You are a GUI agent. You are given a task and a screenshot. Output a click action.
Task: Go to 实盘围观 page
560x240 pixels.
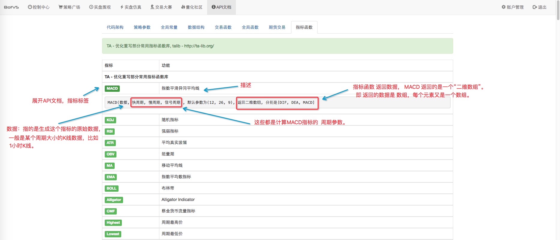100,7
